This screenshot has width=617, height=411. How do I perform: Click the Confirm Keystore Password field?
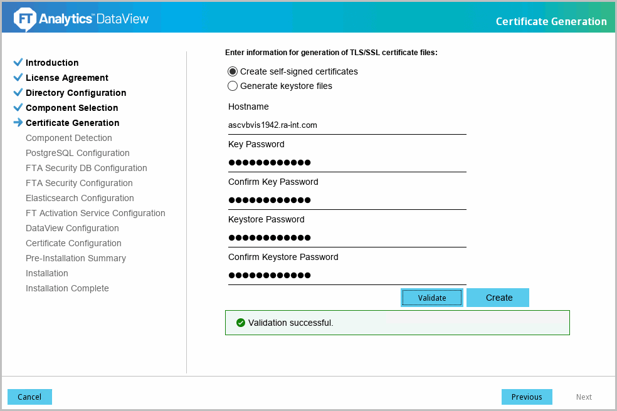(347, 276)
